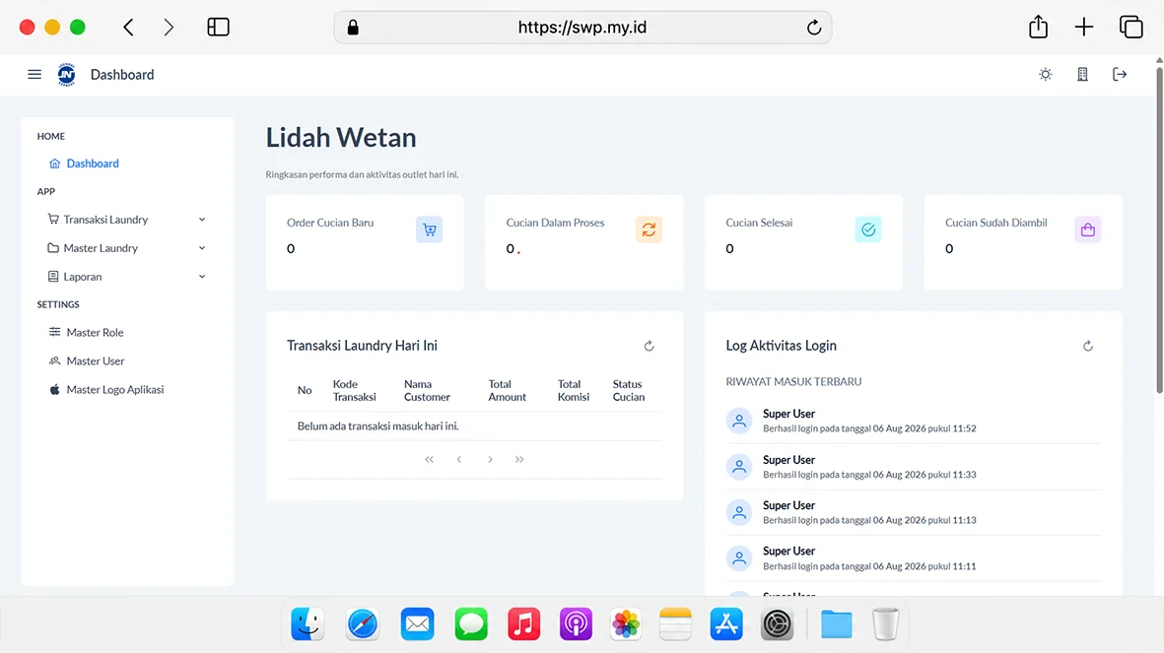1164x653 pixels.
Task: Reload the page from address bar
Action: (813, 28)
